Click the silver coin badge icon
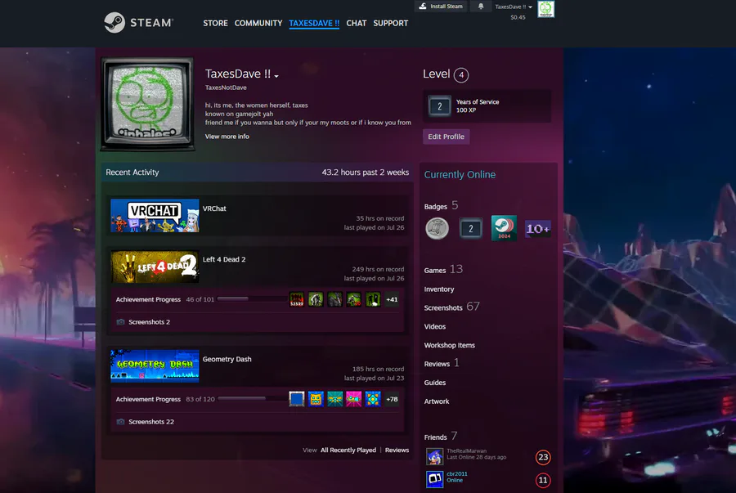This screenshot has width=736, height=493. [437, 228]
